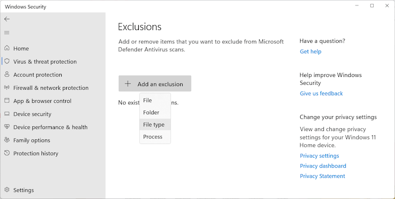Viewport: 395px width, 199px height.
Task: Click 'Help improve Windows Security' heading
Action: coord(330,79)
